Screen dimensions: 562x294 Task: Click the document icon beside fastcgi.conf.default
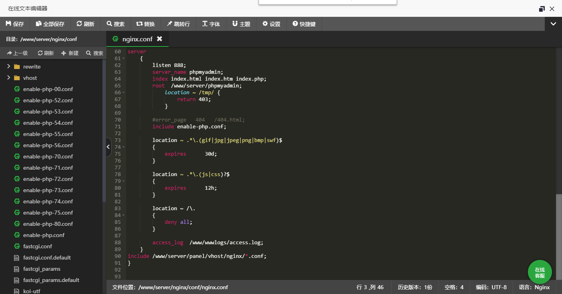(x=17, y=258)
